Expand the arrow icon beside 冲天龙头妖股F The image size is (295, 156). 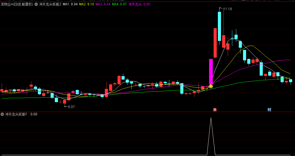(x=2, y=114)
